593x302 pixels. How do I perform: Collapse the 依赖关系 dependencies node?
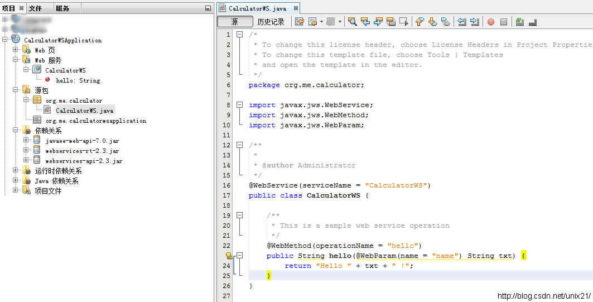coord(15,130)
